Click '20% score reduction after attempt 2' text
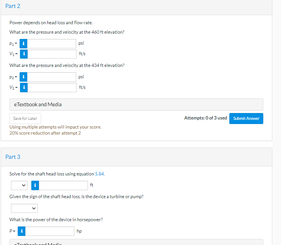The height and width of the screenshot is (245, 281). coord(45,133)
